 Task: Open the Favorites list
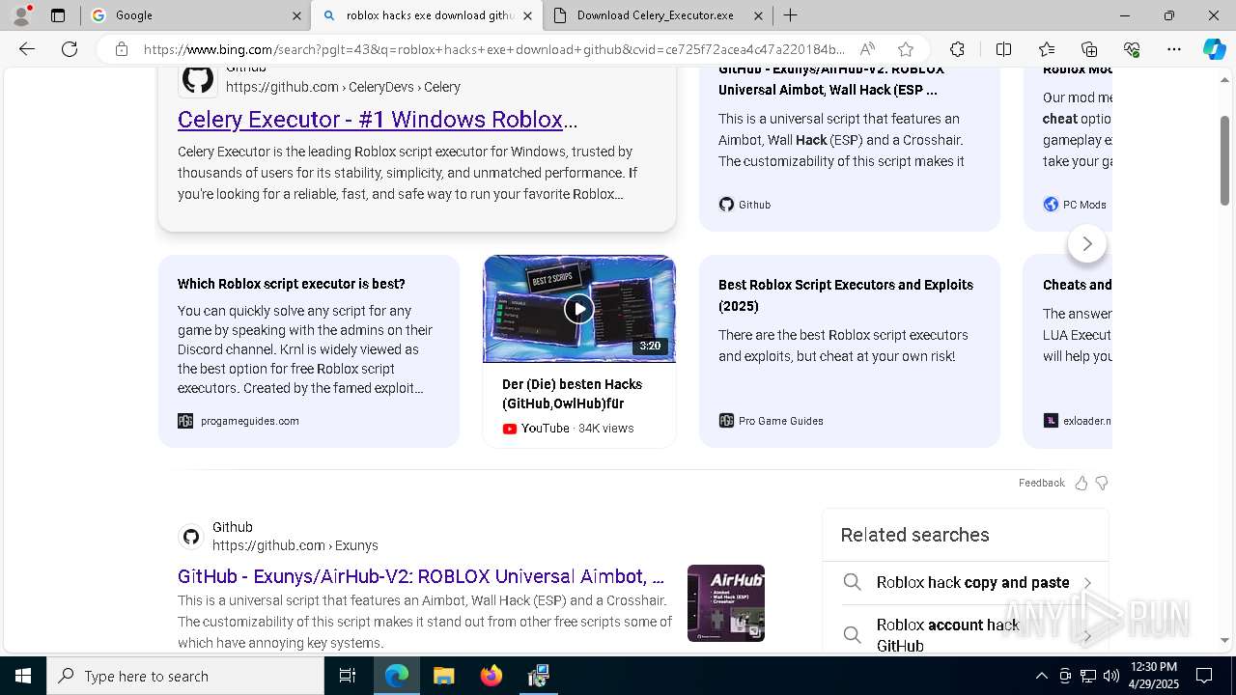click(1047, 49)
